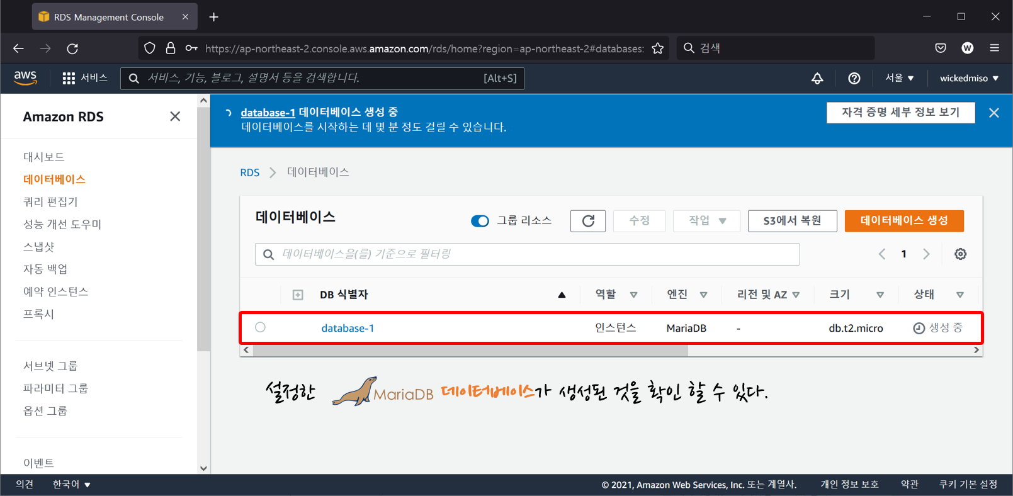Open 스냅샷 in the sidebar
This screenshot has width=1013, height=496.
tap(38, 247)
